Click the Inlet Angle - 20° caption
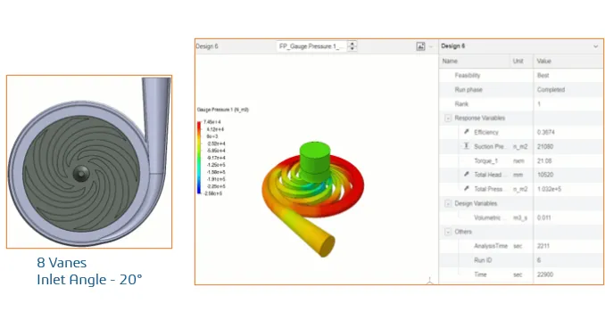This screenshot has width=605, height=336. [89, 280]
